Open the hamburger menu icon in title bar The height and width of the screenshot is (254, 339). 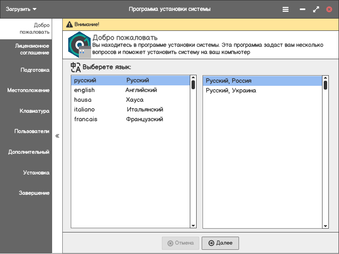[285, 9]
